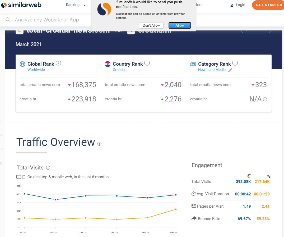The image size is (284, 237).
Task: Click info icon next to Total Visits
Action: click(48, 168)
